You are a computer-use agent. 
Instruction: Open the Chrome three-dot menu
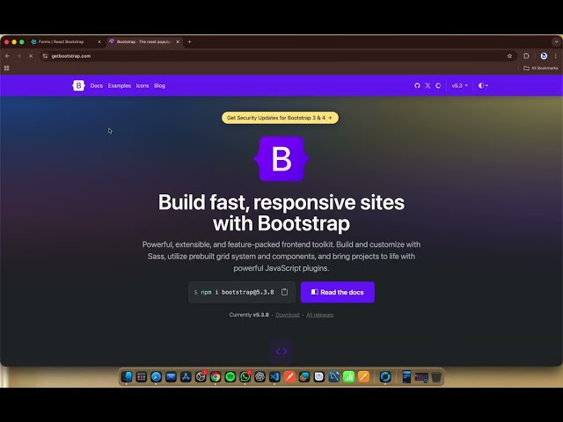point(556,56)
